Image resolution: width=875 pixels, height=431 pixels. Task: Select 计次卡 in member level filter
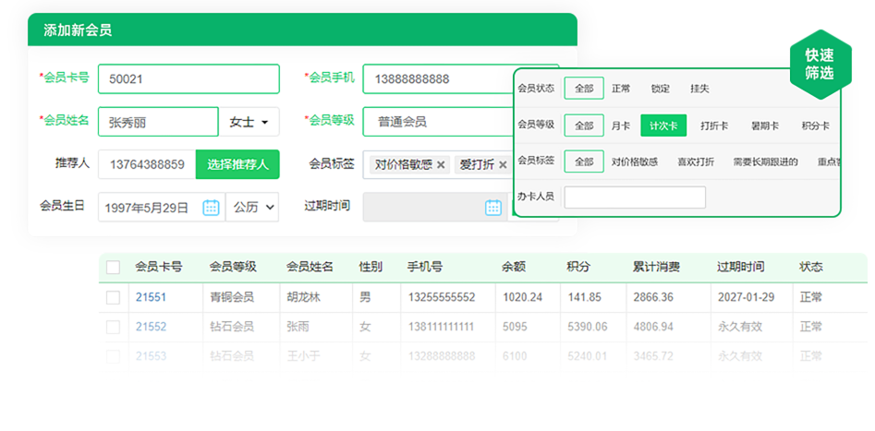click(663, 126)
